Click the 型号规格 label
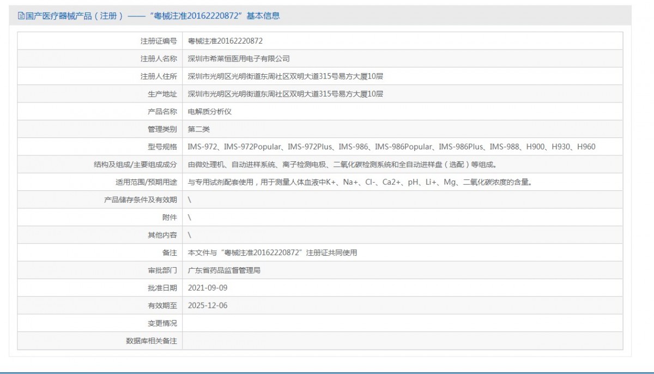The image size is (654, 374). (162, 147)
